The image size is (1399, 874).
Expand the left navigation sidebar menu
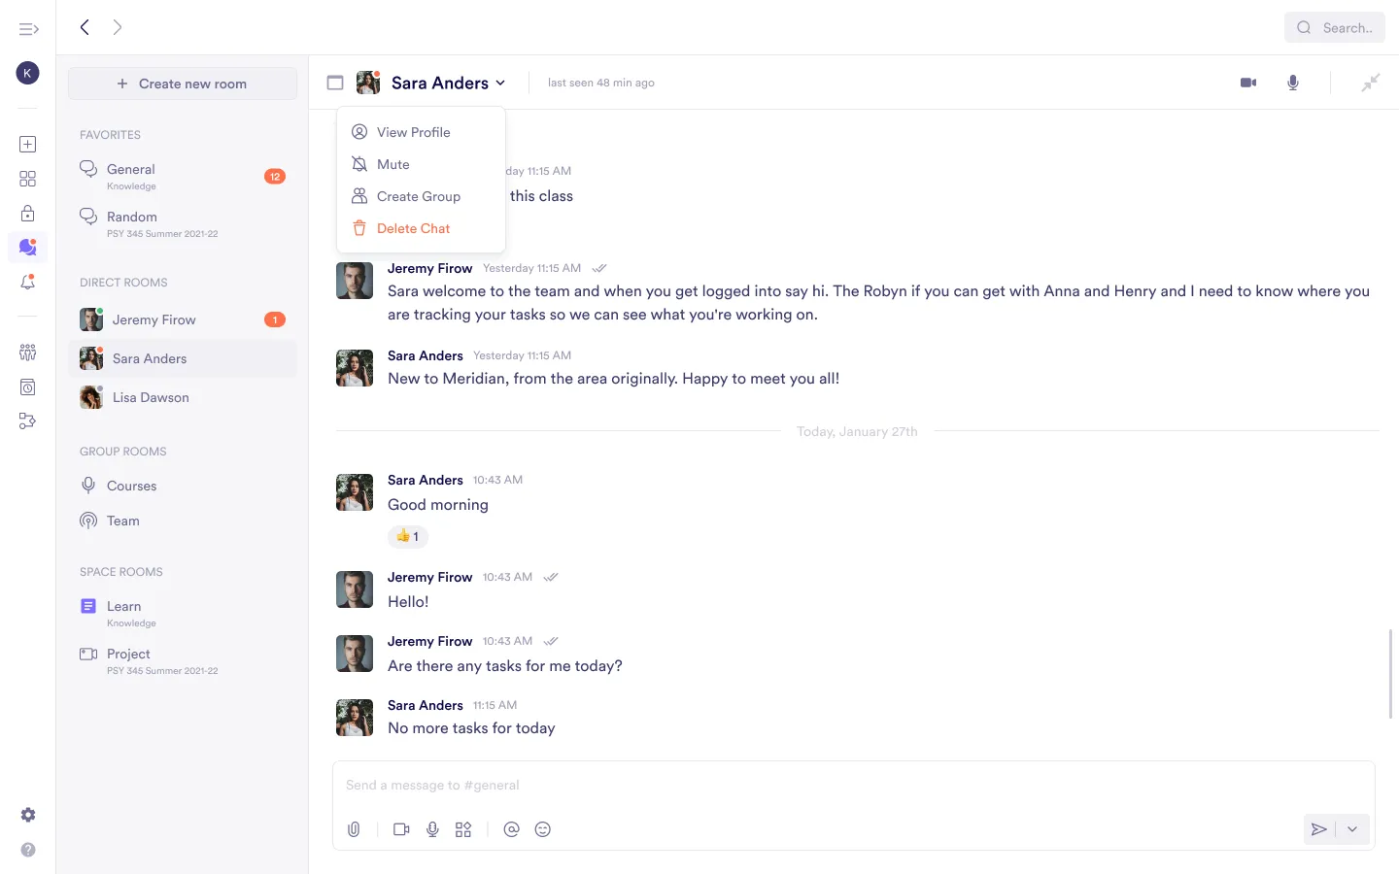[28, 28]
